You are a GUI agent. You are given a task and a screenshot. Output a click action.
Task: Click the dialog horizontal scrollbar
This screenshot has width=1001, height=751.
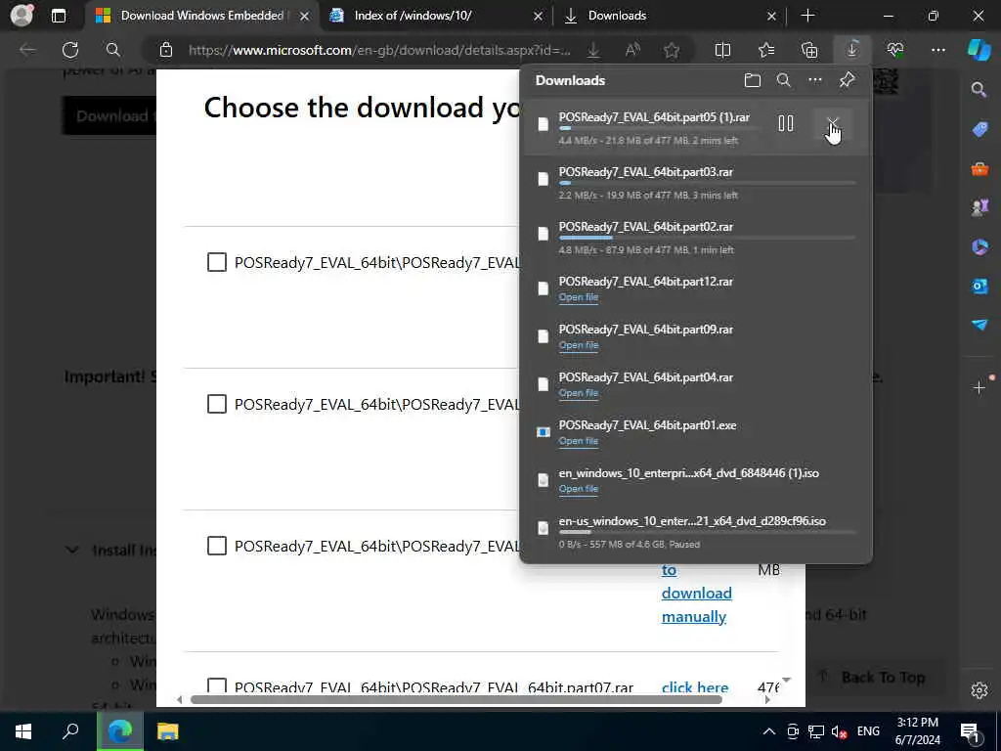point(456,699)
